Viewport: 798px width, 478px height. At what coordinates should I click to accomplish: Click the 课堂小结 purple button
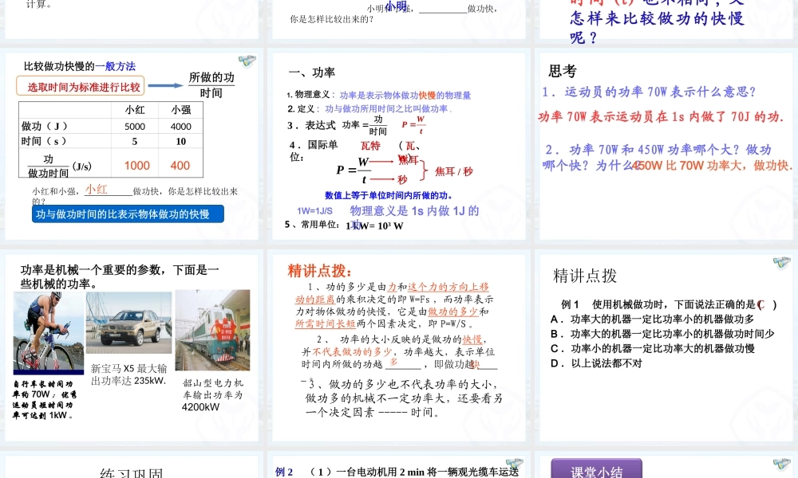[x=596, y=470]
